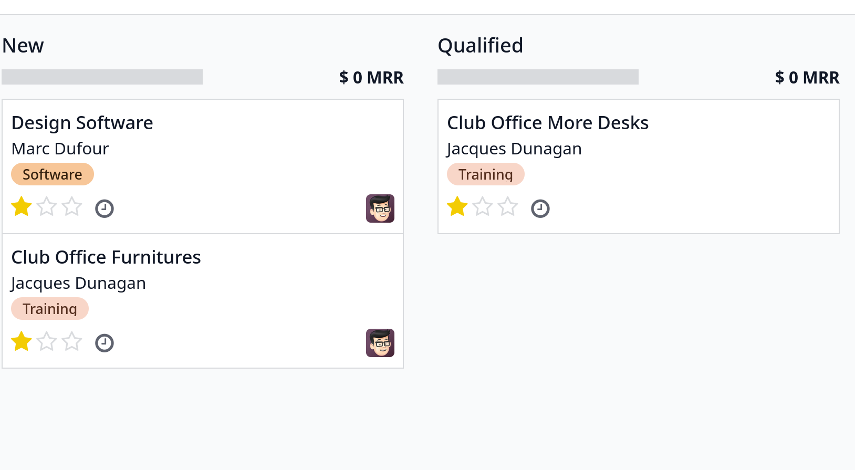Set second star on Club Office More Desks
855x470 pixels.
click(x=483, y=206)
